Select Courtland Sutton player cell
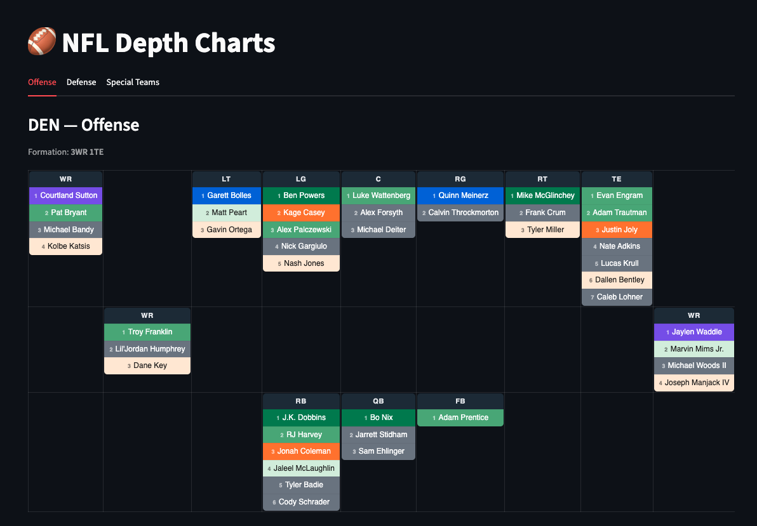Image resolution: width=757 pixels, height=526 pixels. point(65,195)
